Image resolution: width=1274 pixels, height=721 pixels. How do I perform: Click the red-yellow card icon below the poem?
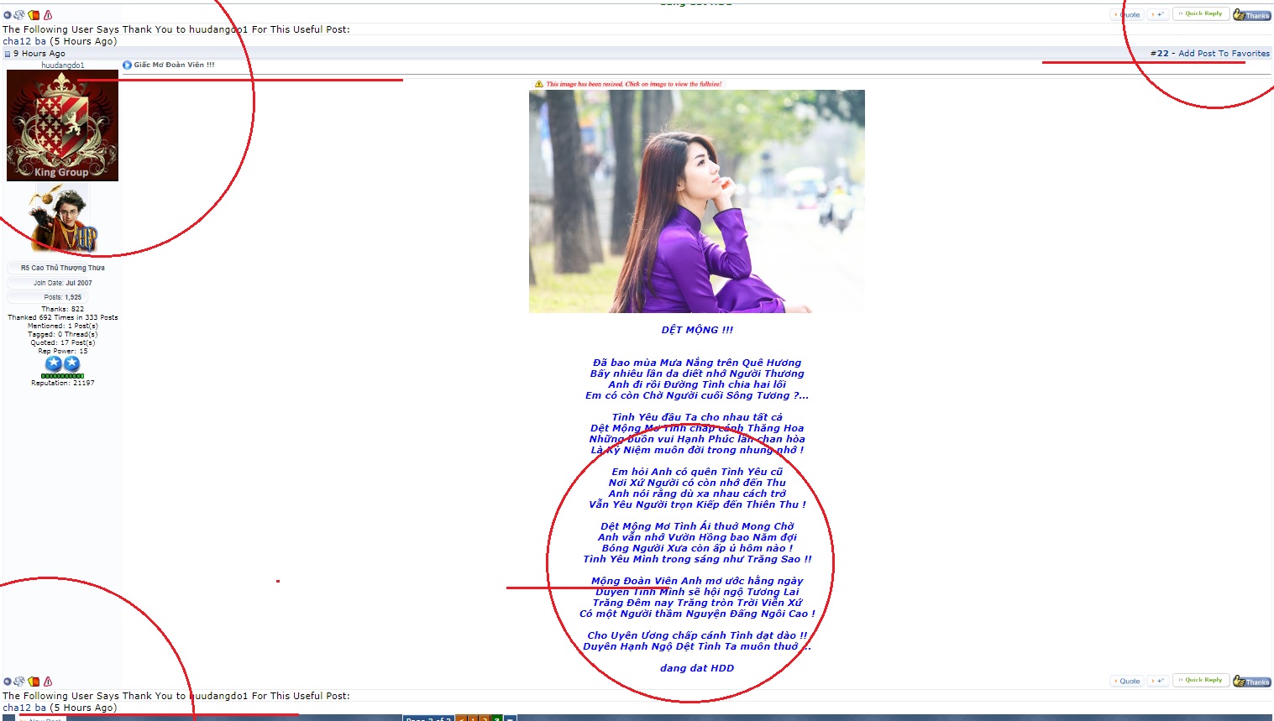(34, 682)
